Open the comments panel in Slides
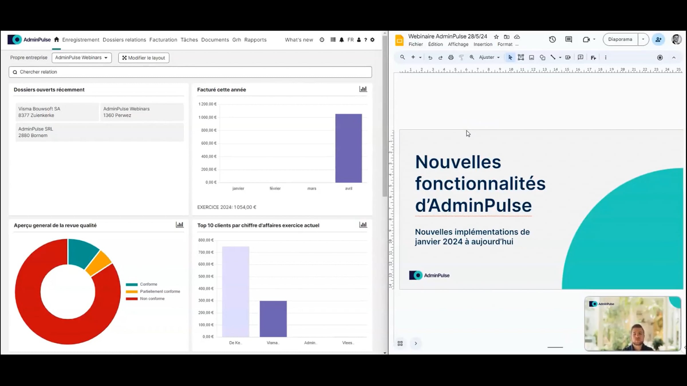This screenshot has height=386, width=687. pyautogui.click(x=569, y=39)
